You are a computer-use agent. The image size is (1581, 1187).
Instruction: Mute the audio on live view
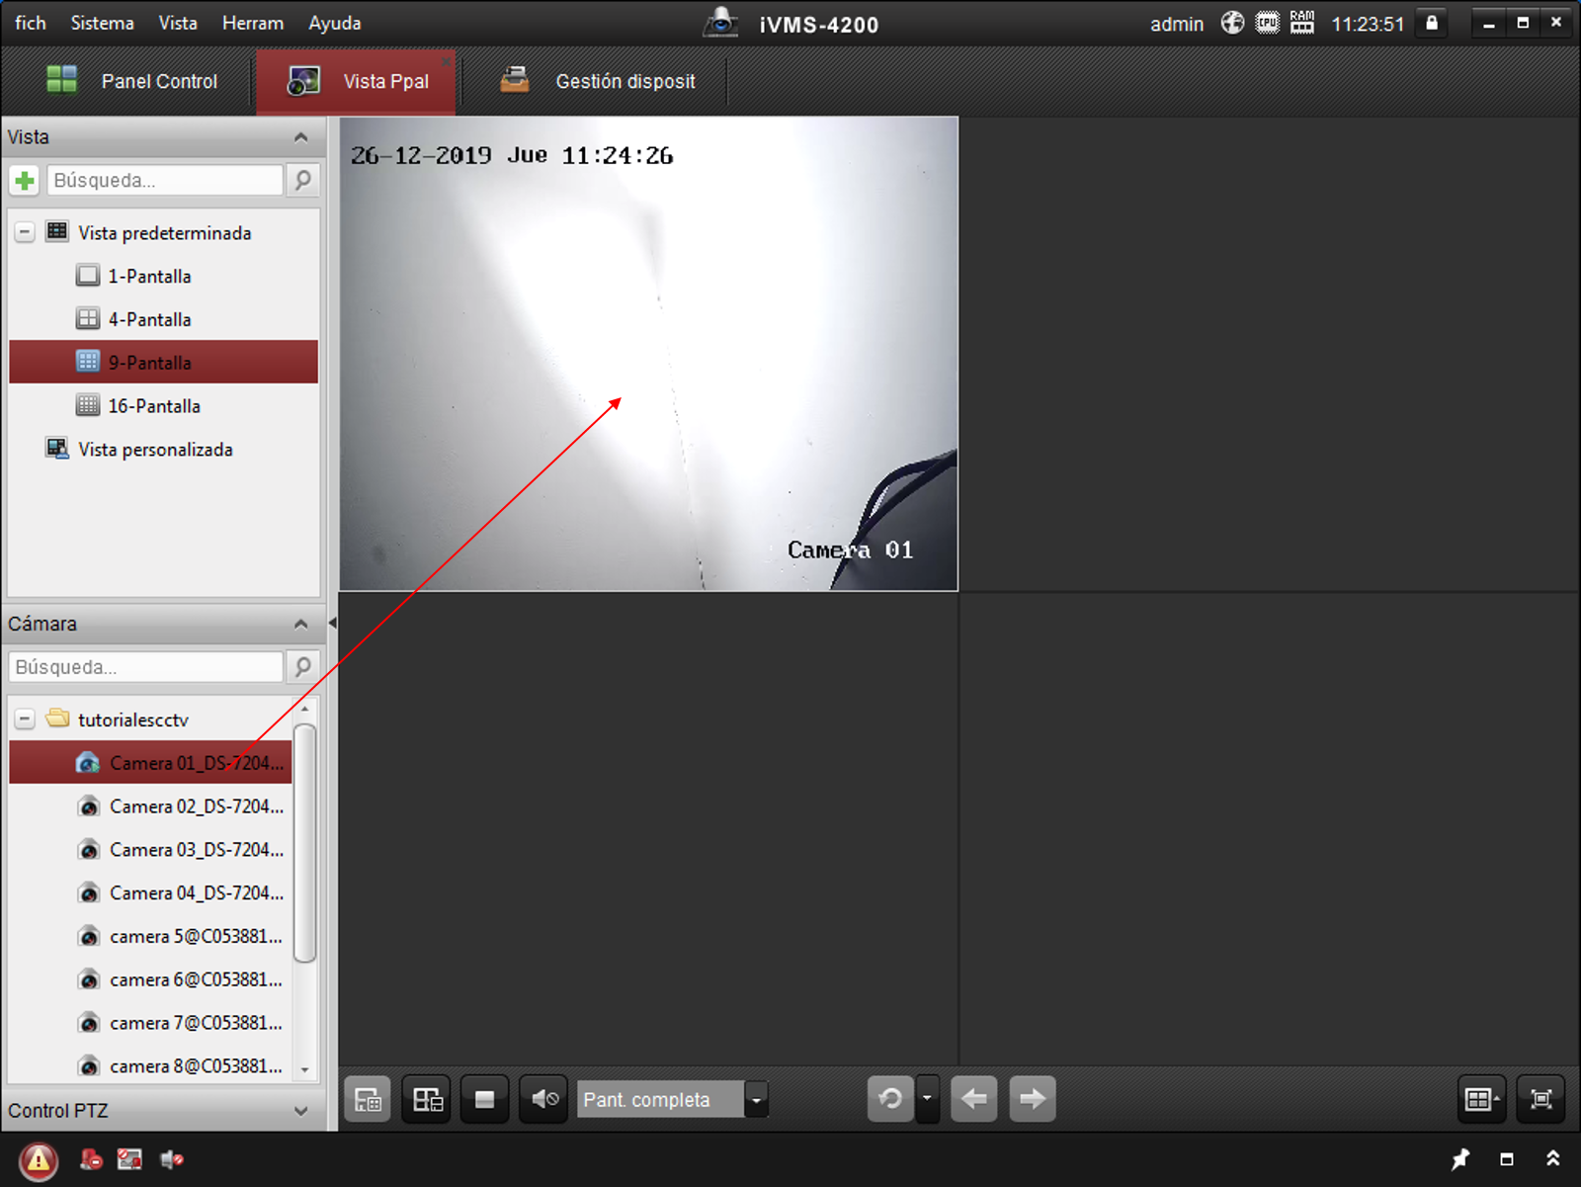click(x=542, y=1099)
